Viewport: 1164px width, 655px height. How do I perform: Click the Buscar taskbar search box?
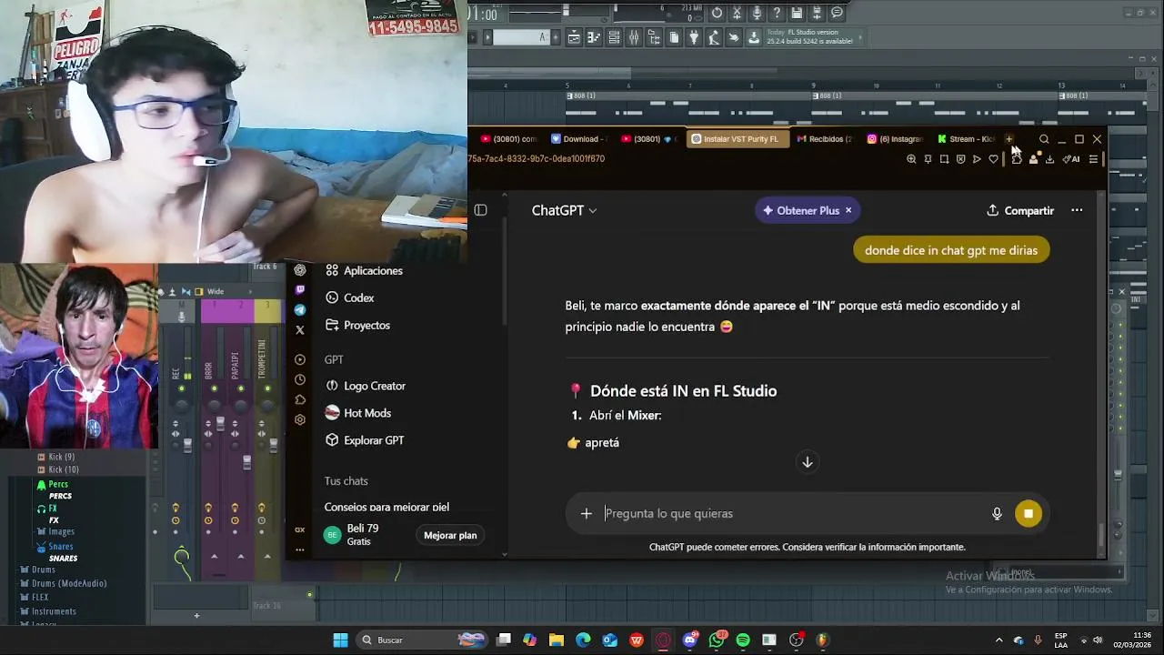pyautogui.click(x=422, y=640)
